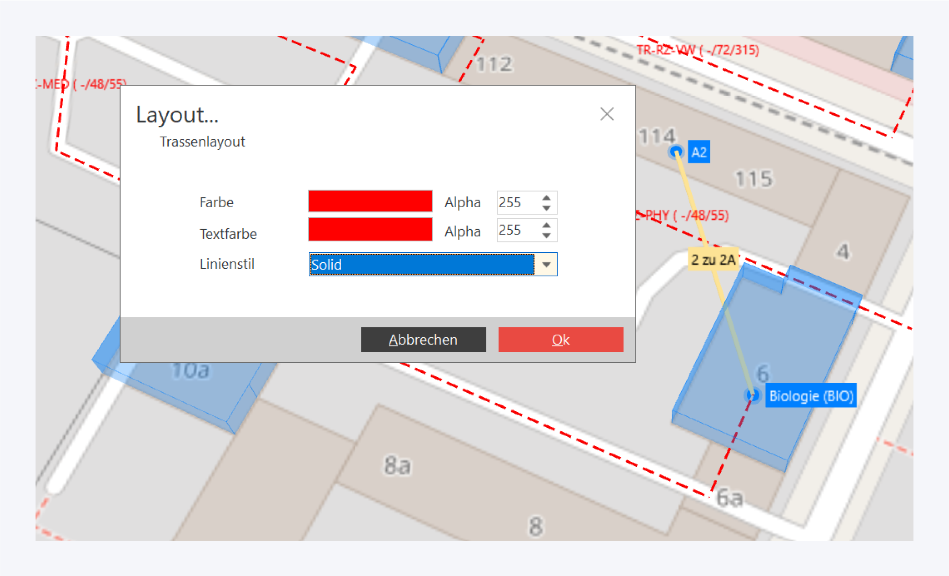Click the blue building number 6

[x=762, y=374]
